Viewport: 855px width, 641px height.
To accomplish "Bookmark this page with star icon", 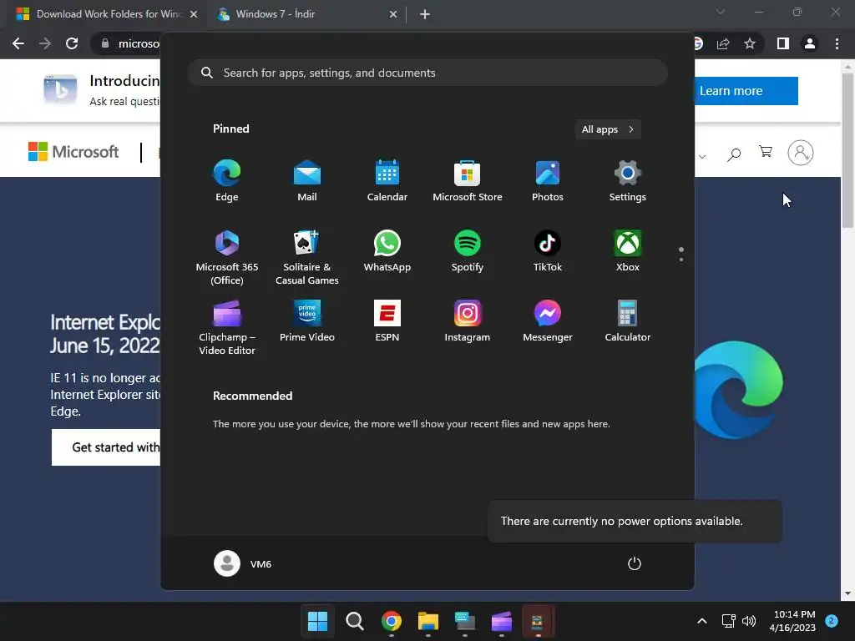I will (x=750, y=43).
